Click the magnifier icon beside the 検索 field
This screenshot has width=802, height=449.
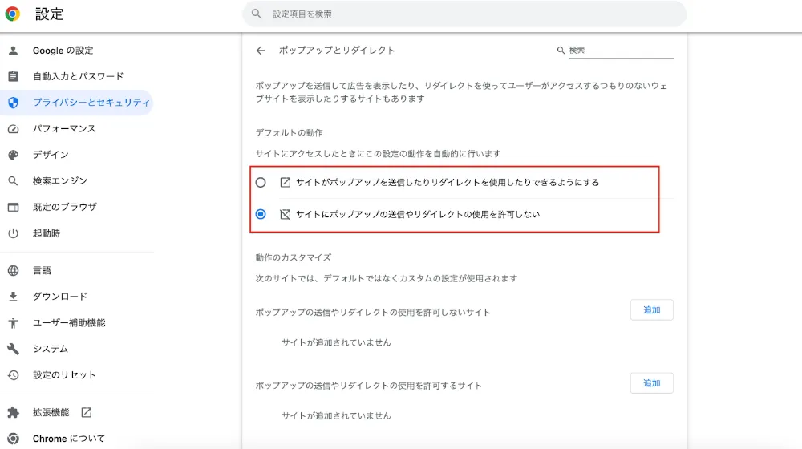561,51
